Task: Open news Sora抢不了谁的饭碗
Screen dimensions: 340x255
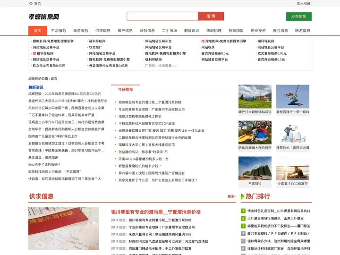Action: [44, 165]
